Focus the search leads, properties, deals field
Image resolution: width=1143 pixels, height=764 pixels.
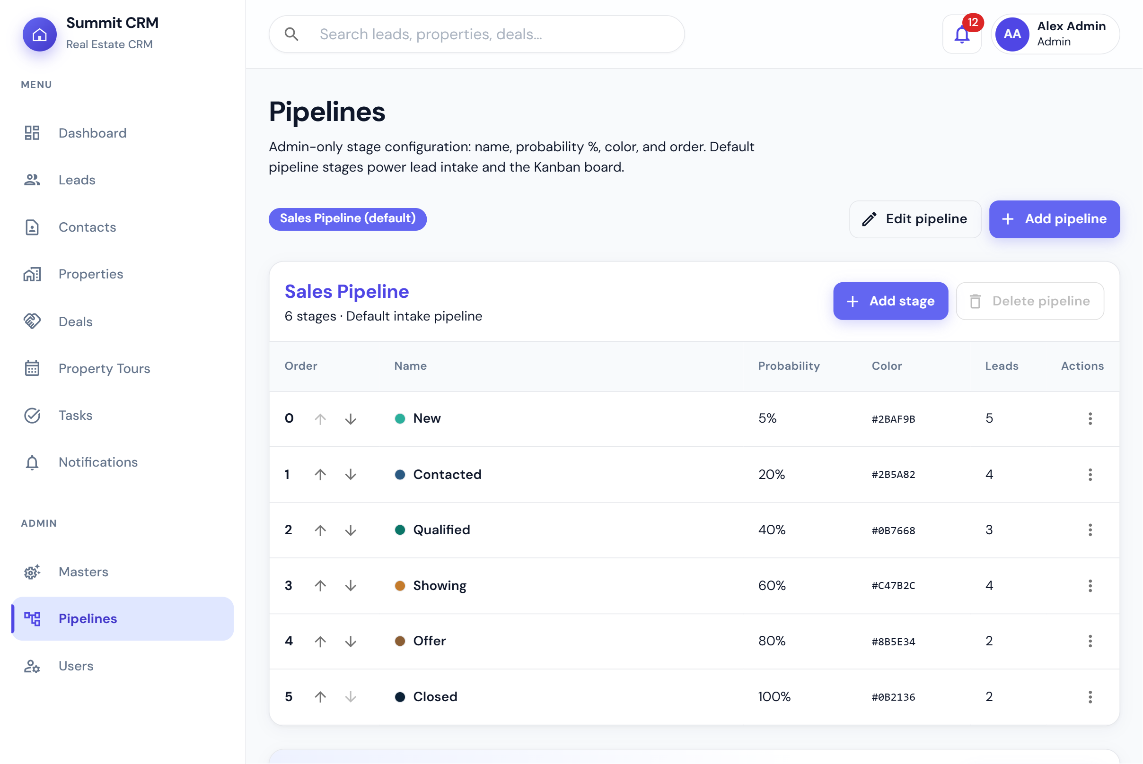tap(476, 34)
